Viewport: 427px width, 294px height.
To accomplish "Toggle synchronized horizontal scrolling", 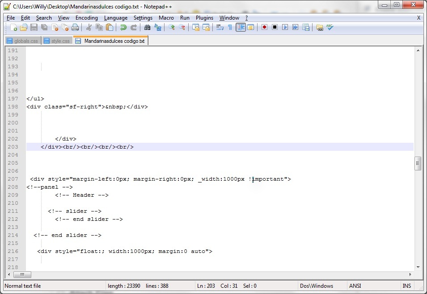I will click(206, 27).
